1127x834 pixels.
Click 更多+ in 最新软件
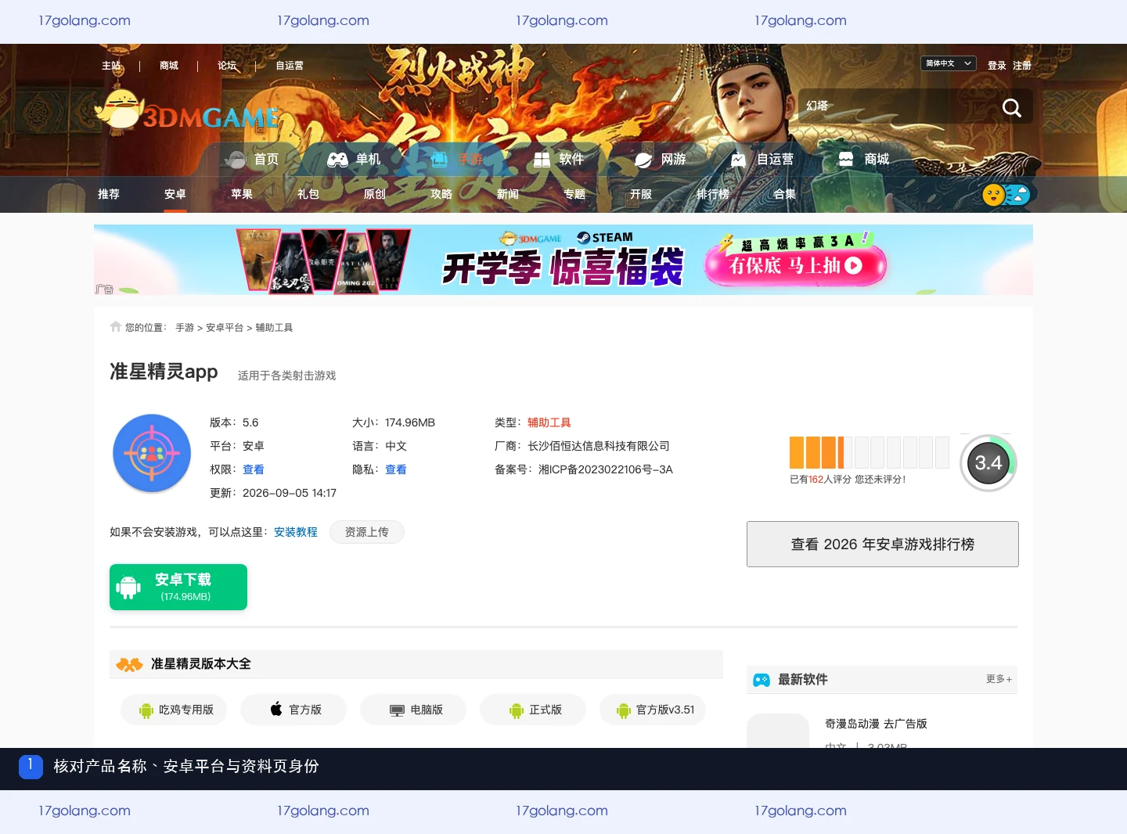(999, 679)
